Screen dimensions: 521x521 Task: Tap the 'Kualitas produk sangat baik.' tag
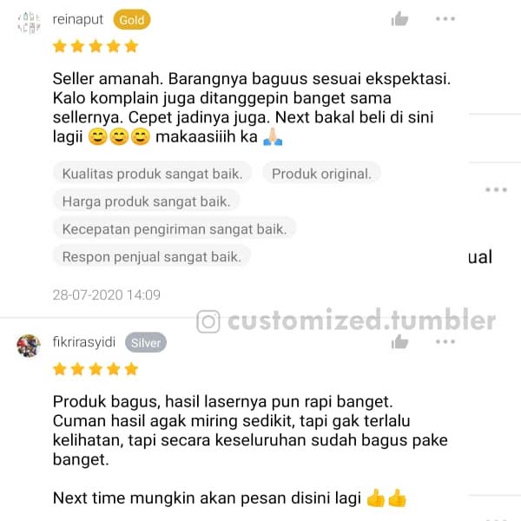click(x=153, y=174)
